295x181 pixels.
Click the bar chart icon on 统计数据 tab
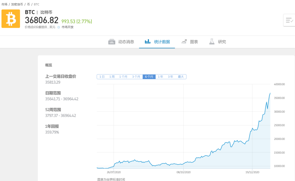(x=147, y=42)
